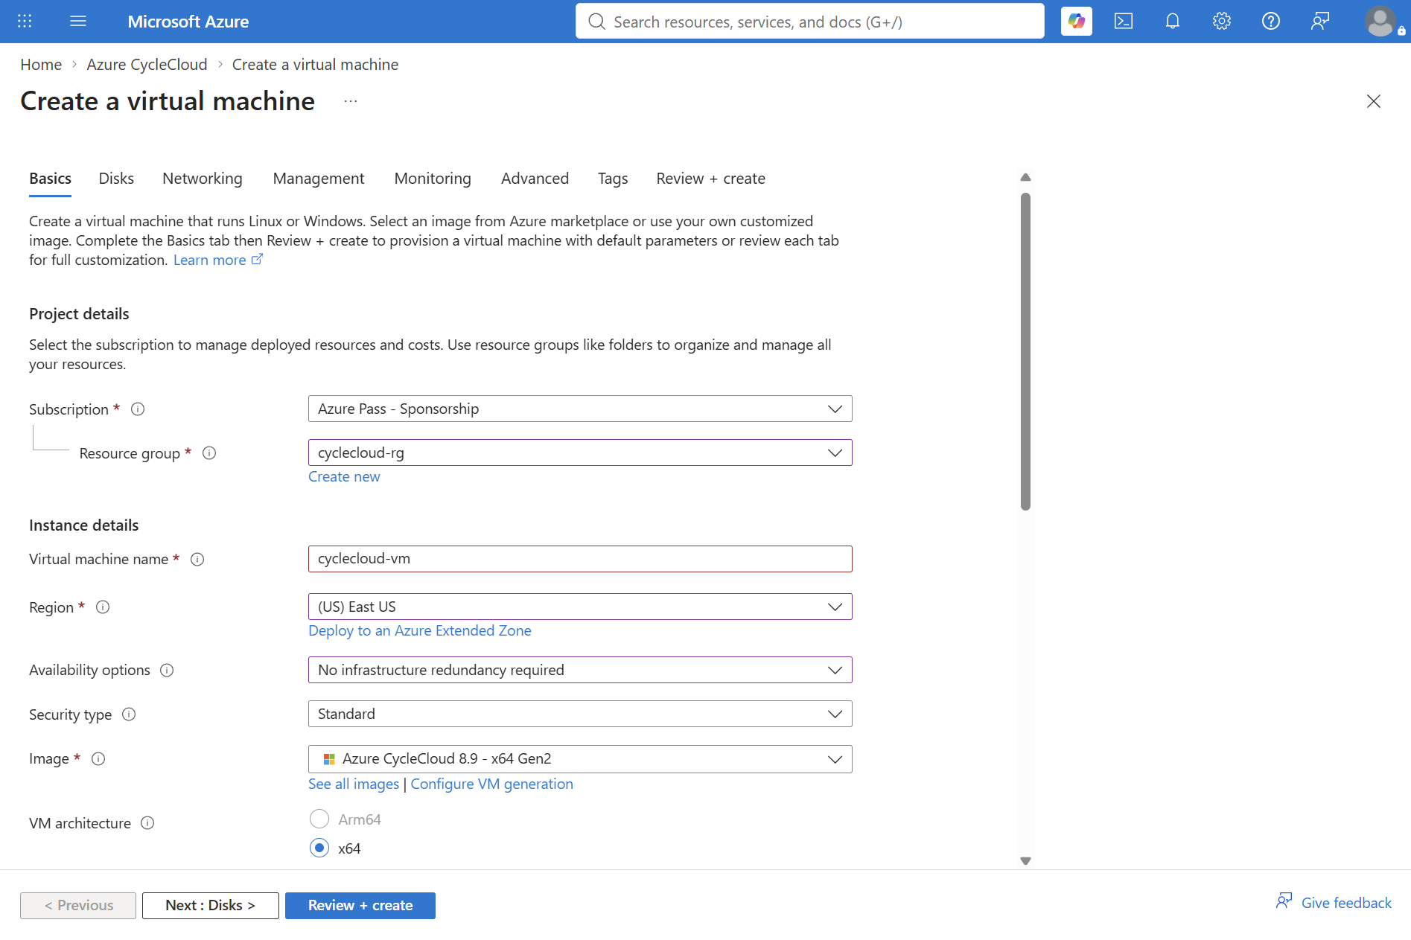Open Cloud Shell terminal icon
1411x940 pixels.
pyautogui.click(x=1124, y=22)
